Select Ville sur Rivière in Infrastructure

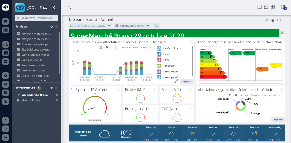tap(31, 100)
